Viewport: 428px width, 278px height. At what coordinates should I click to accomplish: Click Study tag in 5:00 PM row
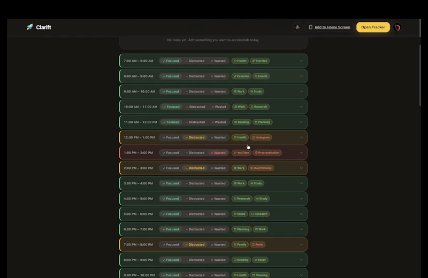click(239, 214)
